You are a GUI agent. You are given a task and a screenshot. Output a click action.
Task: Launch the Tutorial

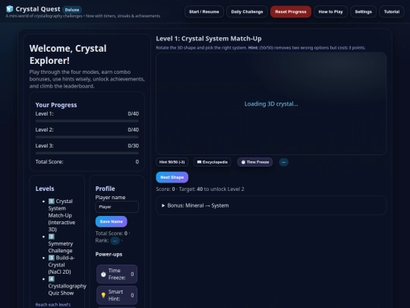click(x=392, y=11)
